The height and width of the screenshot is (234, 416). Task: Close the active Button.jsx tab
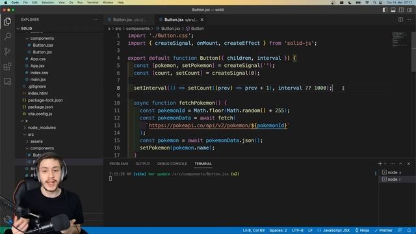pos(202,19)
